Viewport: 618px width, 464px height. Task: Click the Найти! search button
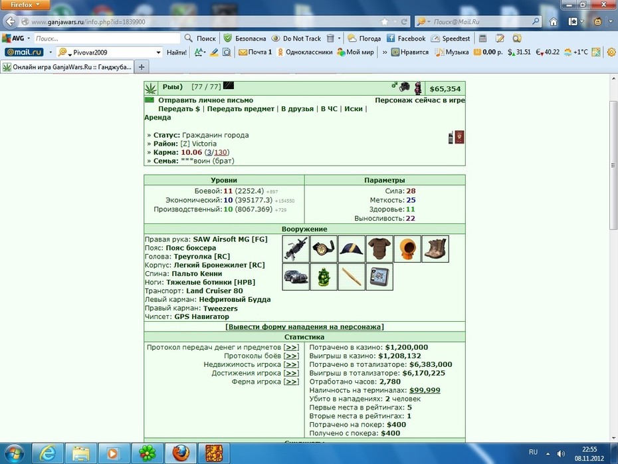[x=177, y=52]
